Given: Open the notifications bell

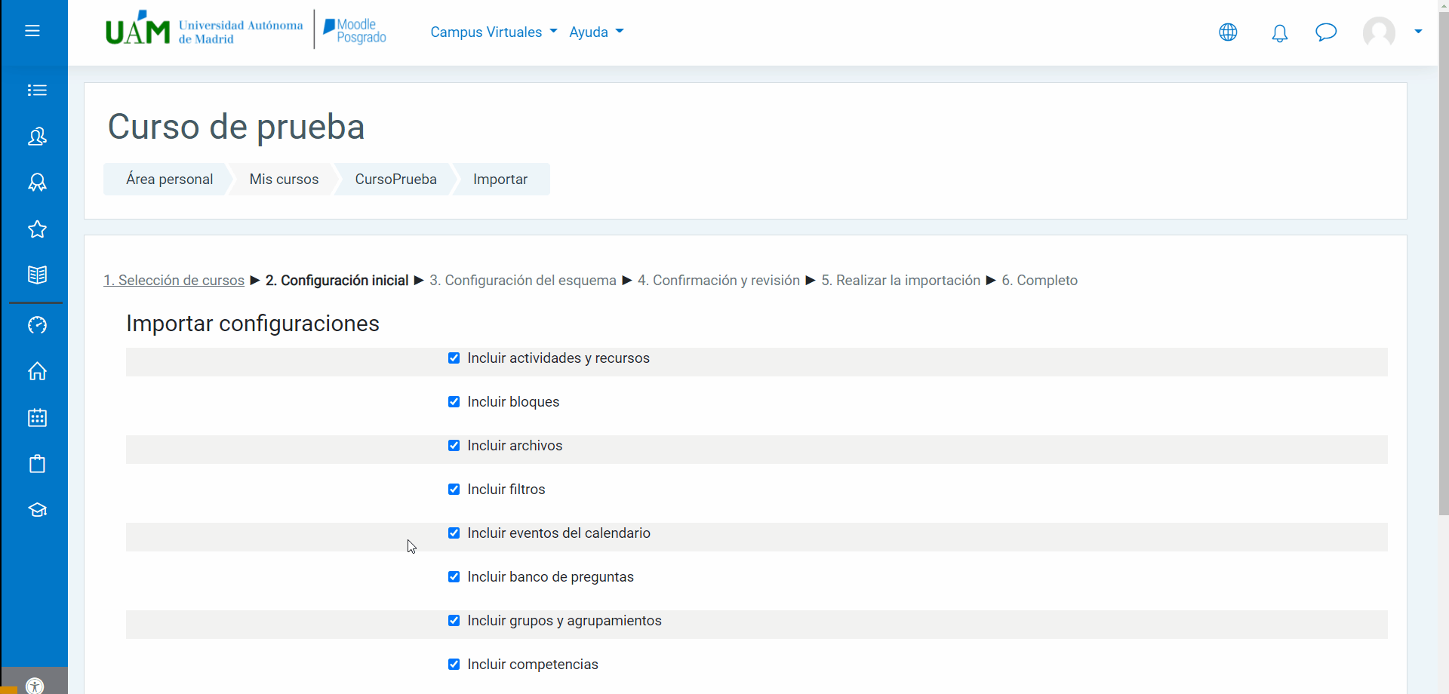Looking at the screenshot, I should coord(1279,33).
